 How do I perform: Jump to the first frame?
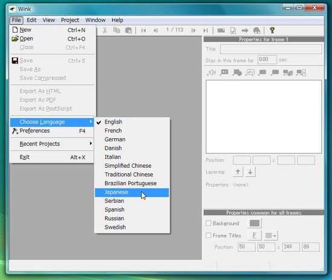point(143,31)
